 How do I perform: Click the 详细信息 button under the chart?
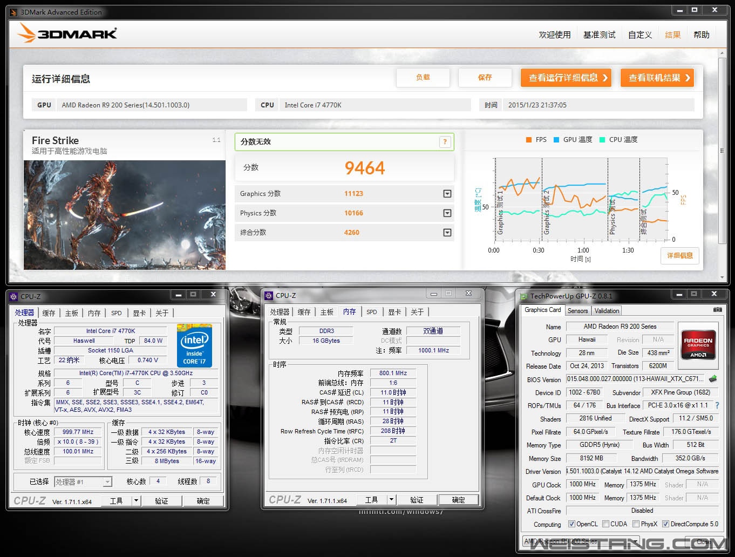pyautogui.click(x=680, y=256)
